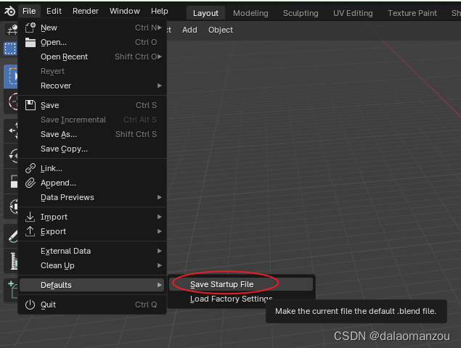Image resolution: width=461 pixels, height=348 pixels.
Task: Open the viewport Object menu
Action: 221,30
